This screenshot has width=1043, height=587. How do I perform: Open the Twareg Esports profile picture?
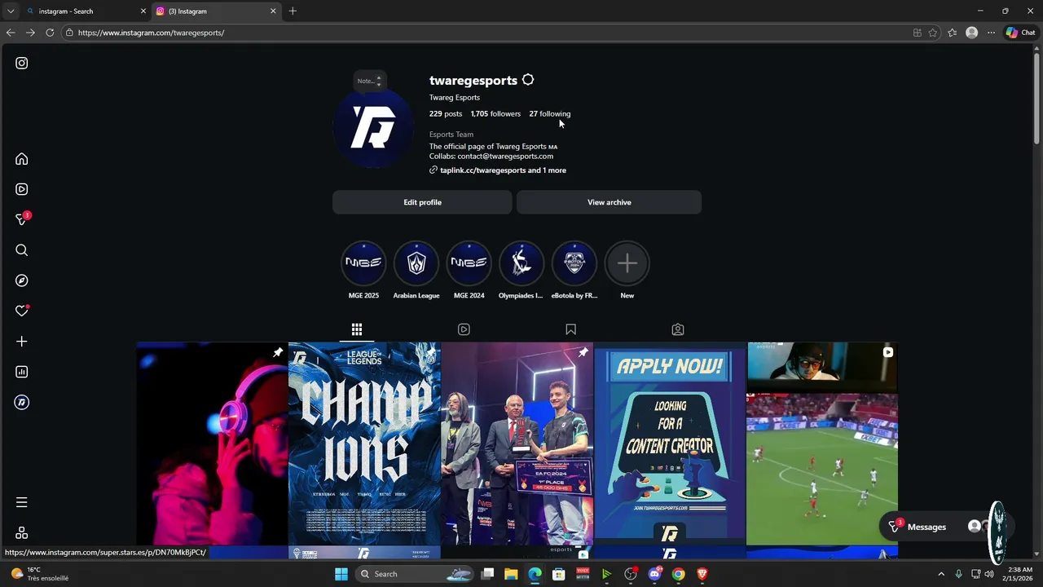coord(373,127)
